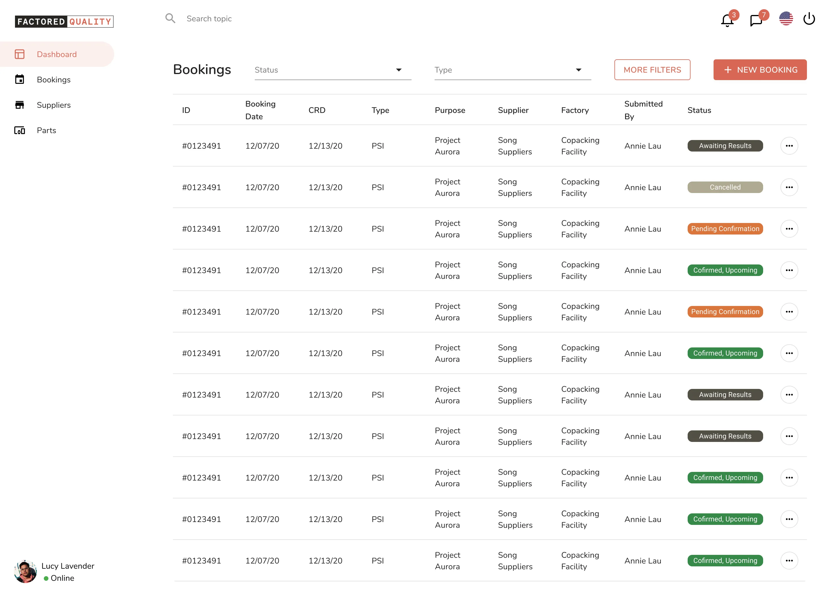Image resolution: width=830 pixels, height=590 pixels.
Task: Open the chat messages icon
Action: click(756, 20)
